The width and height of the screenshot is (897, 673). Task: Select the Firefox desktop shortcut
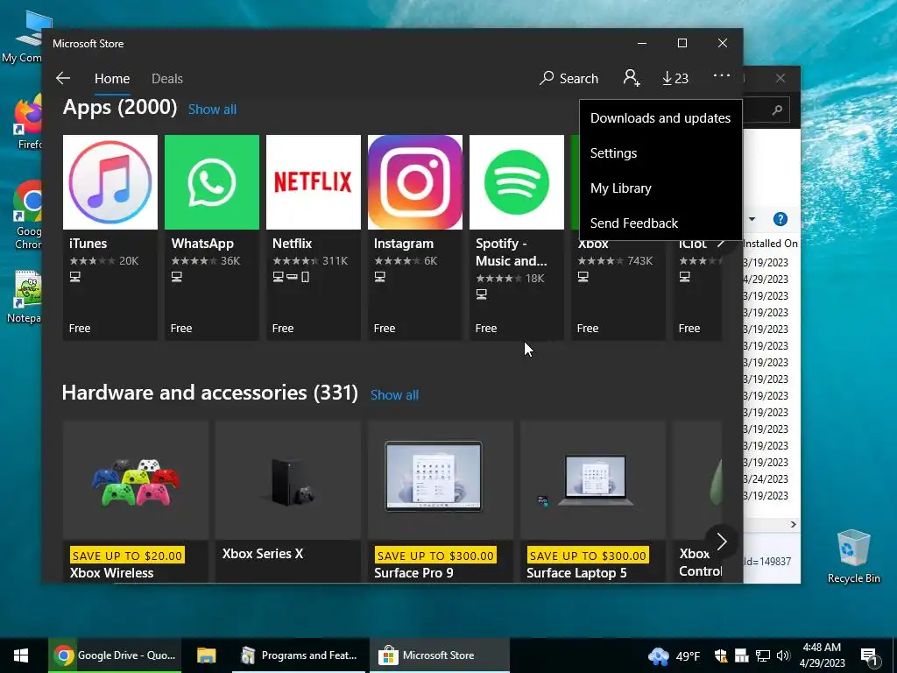point(29,123)
